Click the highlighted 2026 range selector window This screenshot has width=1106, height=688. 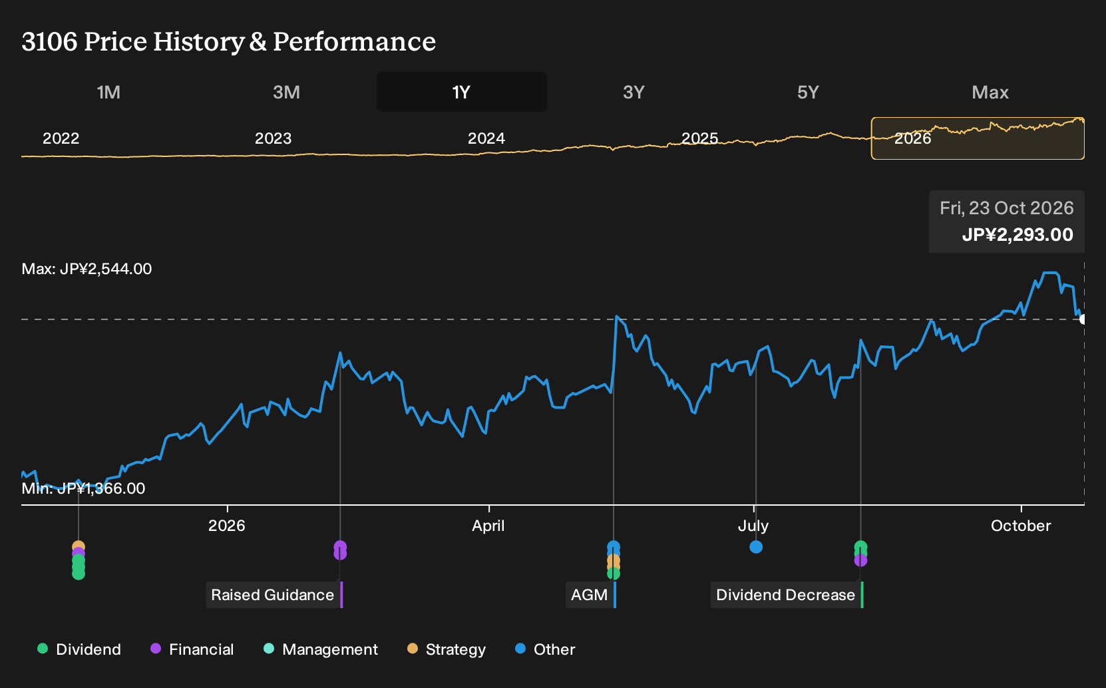[x=978, y=138]
